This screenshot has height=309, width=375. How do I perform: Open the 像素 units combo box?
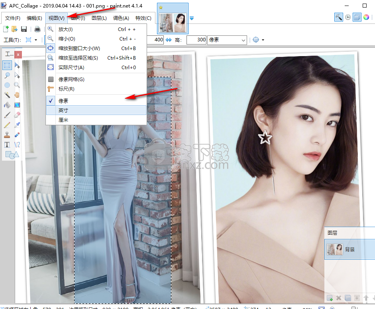click(x=227, y=40)
